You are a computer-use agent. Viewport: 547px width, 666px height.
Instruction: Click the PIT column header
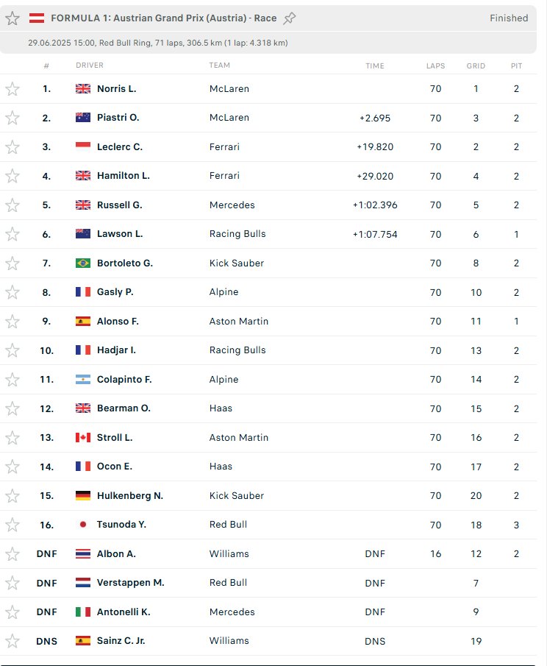(x=516, y=65)
